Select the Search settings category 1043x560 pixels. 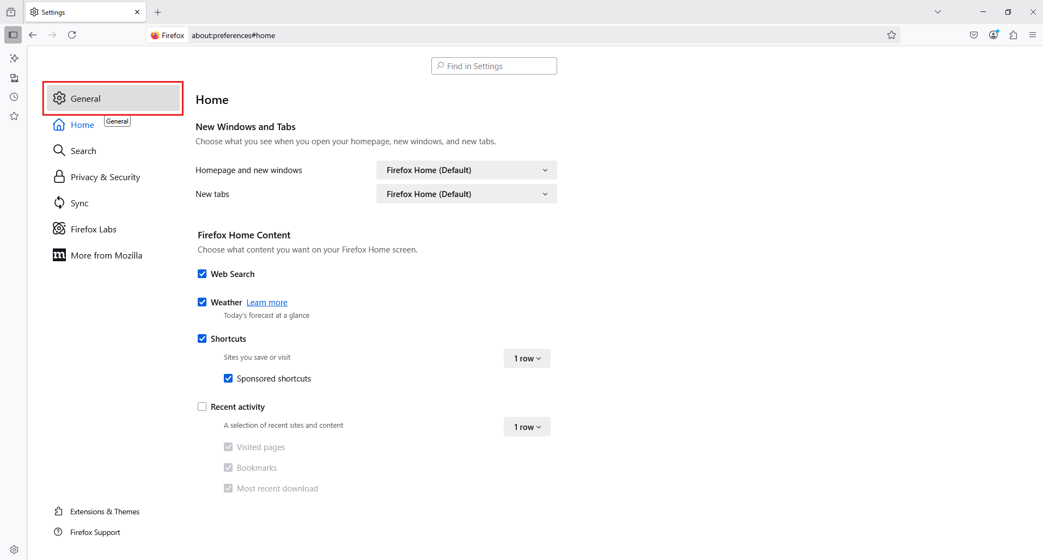[83, 151]
